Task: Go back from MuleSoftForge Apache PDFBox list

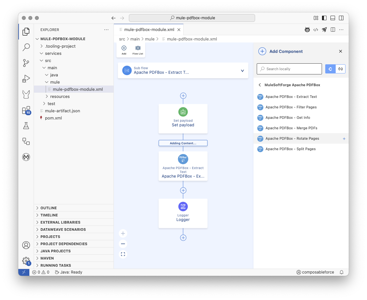Action: tap(260, 85)
